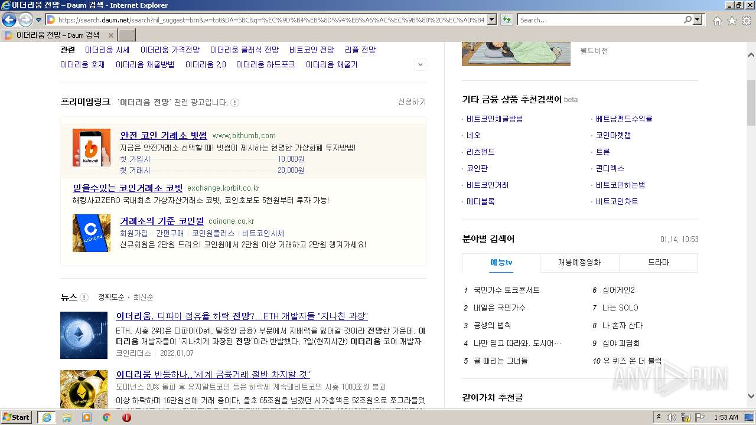Viewport: 756px width, 425px height.
Task: Switch to the 드라마 tab
Action: (x=659, y=263)
